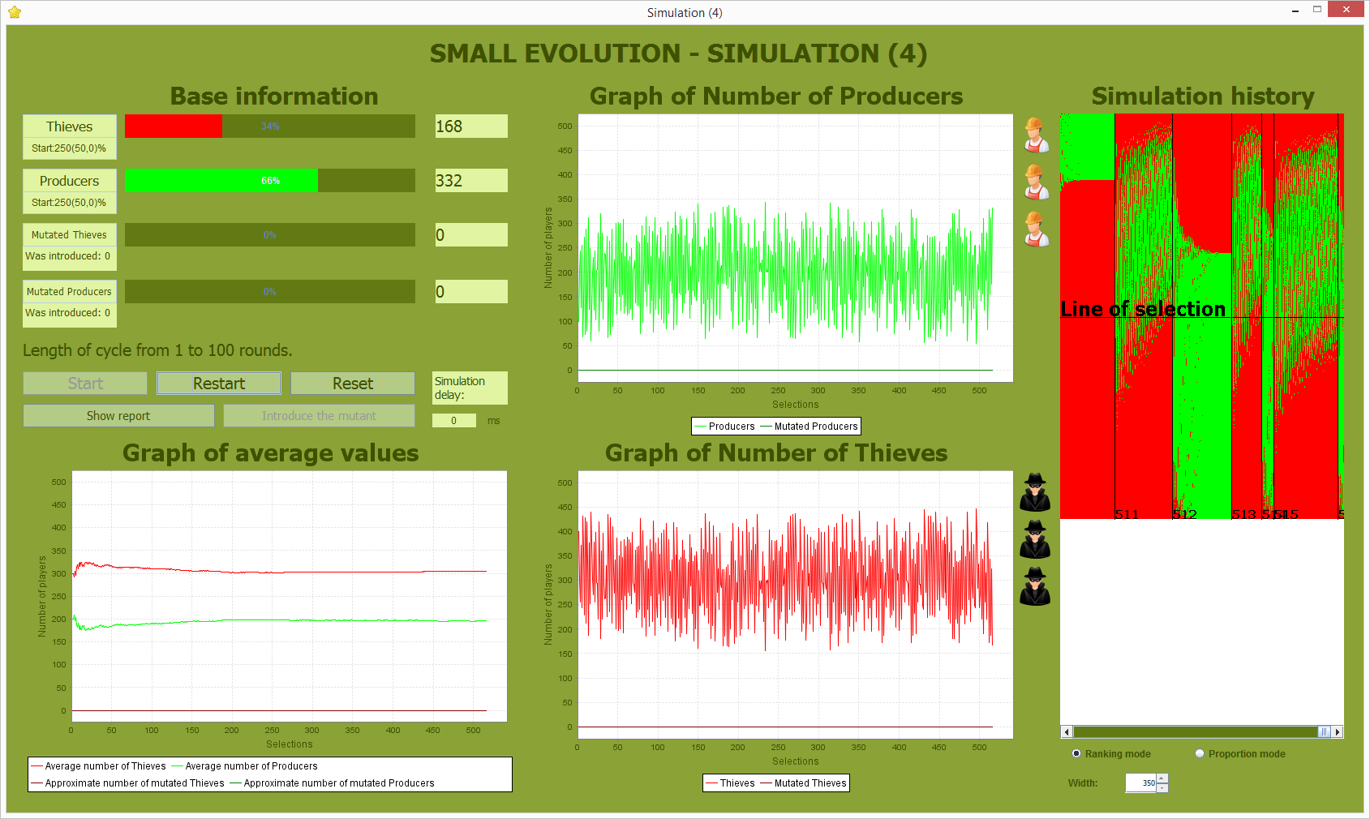Click the Width value field
1370x819 pixels.
1140,783
